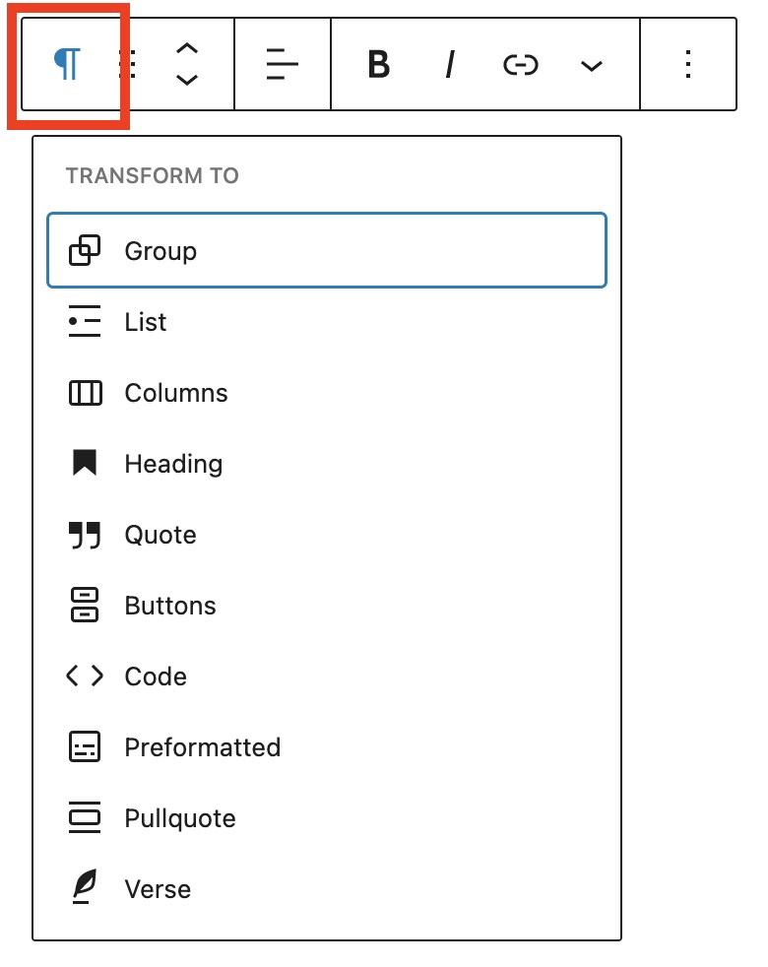Transform block to Code
Viewport: 768px width, 967px height.
click(x=327, y=677)
